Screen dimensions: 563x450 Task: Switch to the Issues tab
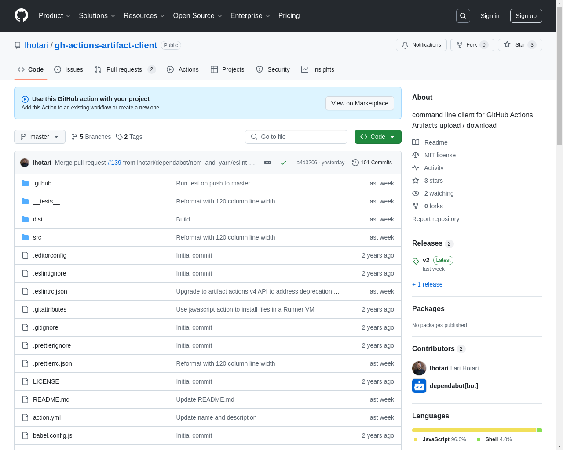point(69,69)
